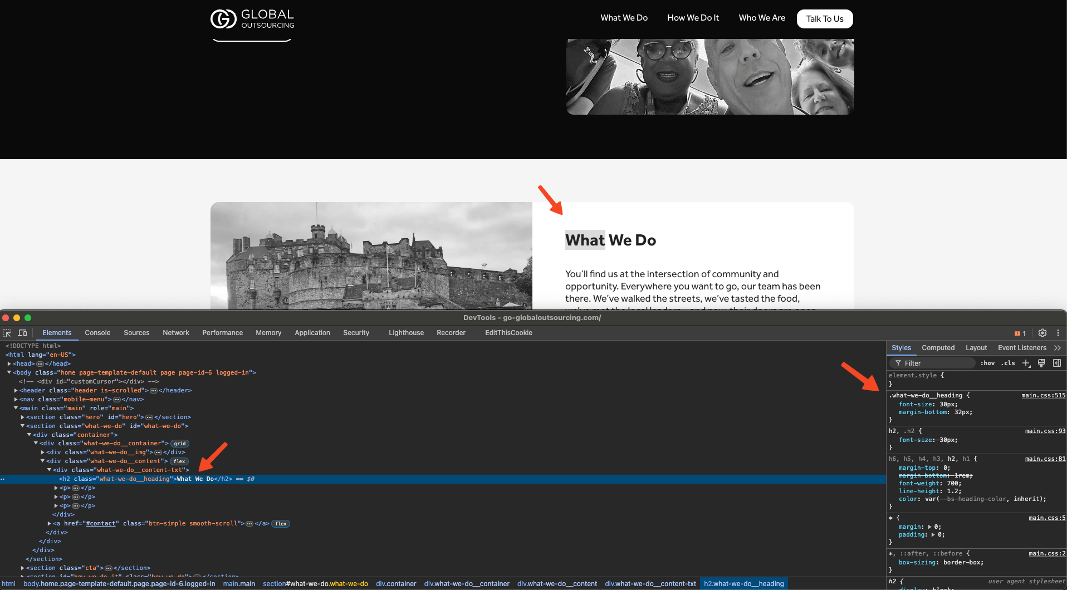
Task: Toggle the device toolbar icon
Action: (x=23, y=333)
